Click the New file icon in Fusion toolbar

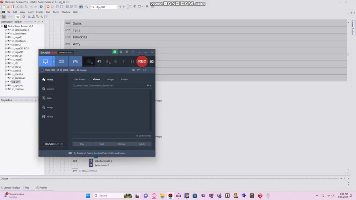coord(4,7)
